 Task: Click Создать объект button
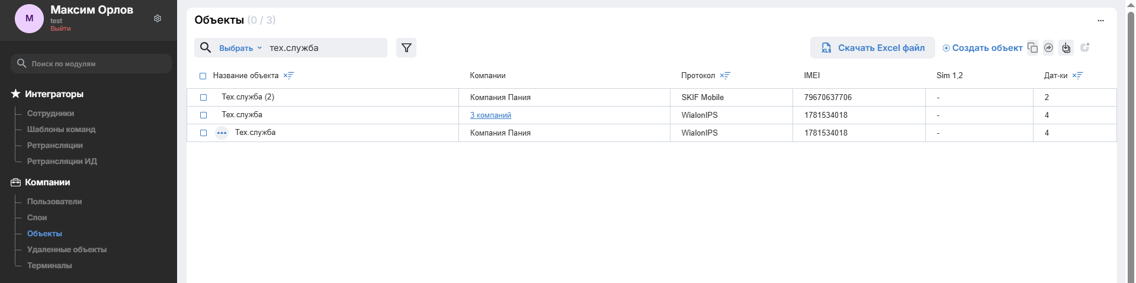point(983,48)
